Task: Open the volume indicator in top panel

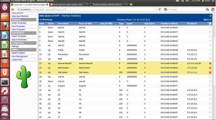Action: click(187, 1)
